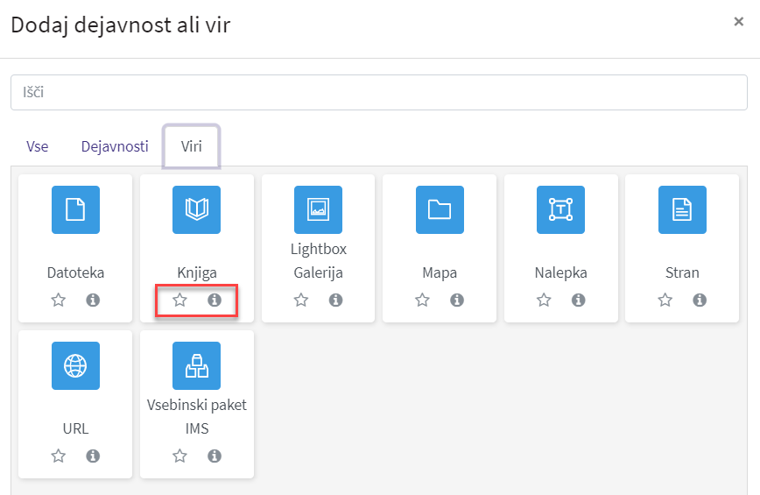Pick the Nalepka label resource icon
Viewport: 760px width, 495px height.
pyautogui.click(x=560, y=209)
